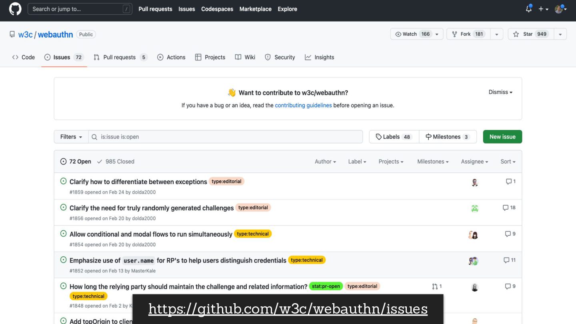The width and height of the screenshot is (576, 324).
Task: Expand the Label filter dropdown
Action: (357, 162)
